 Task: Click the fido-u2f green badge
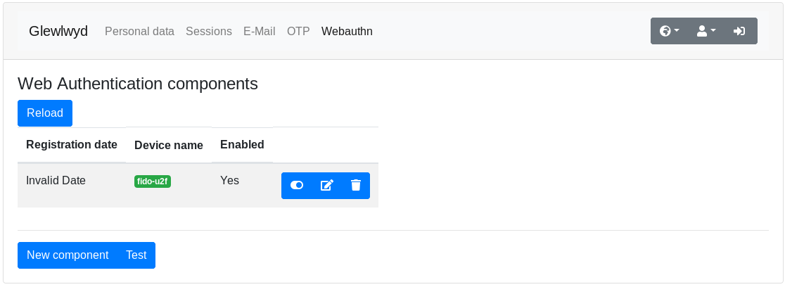pyautogui.click(x=153, y=181)
